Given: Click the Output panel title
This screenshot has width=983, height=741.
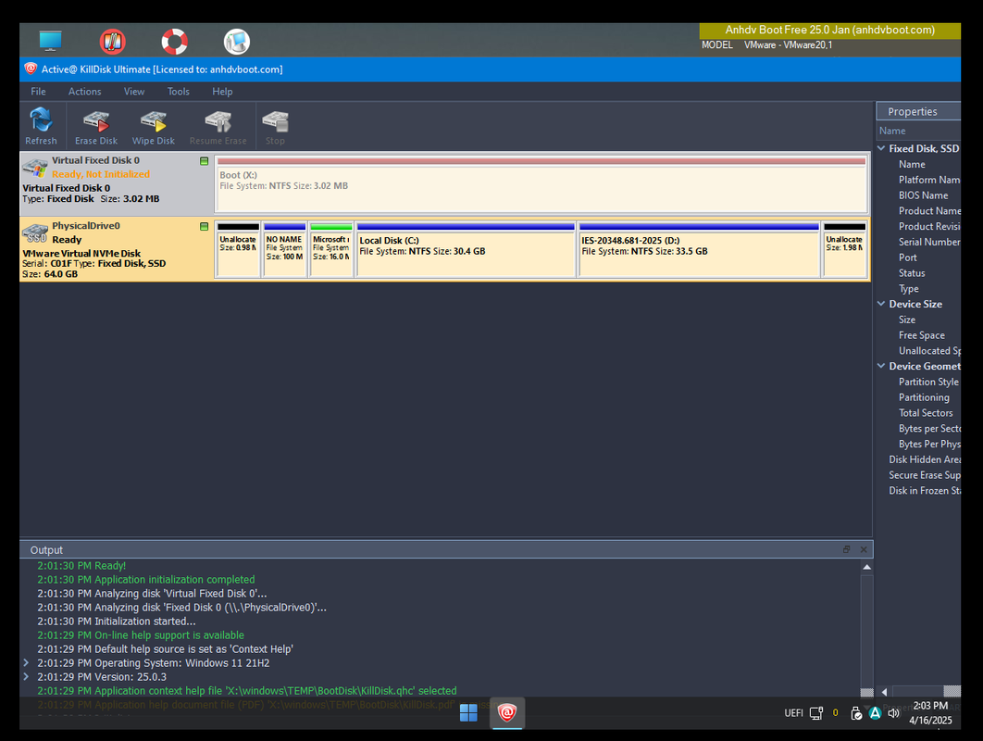Looking at the screenshot, I should click(46, 549).
